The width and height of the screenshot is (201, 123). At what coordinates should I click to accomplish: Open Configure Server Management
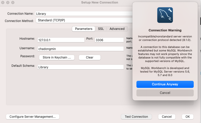tap(33, 117)
